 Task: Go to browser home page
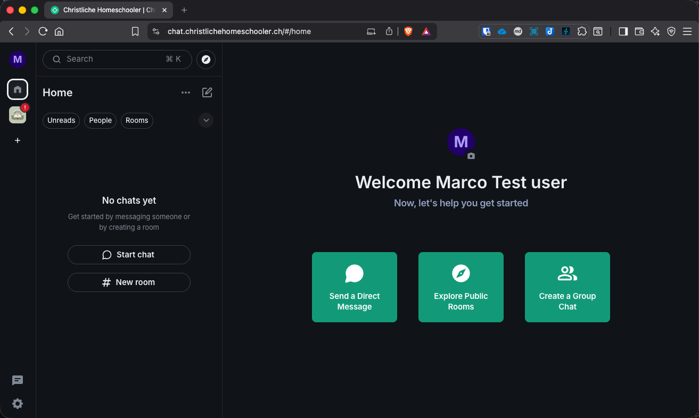tap(59, 31)
